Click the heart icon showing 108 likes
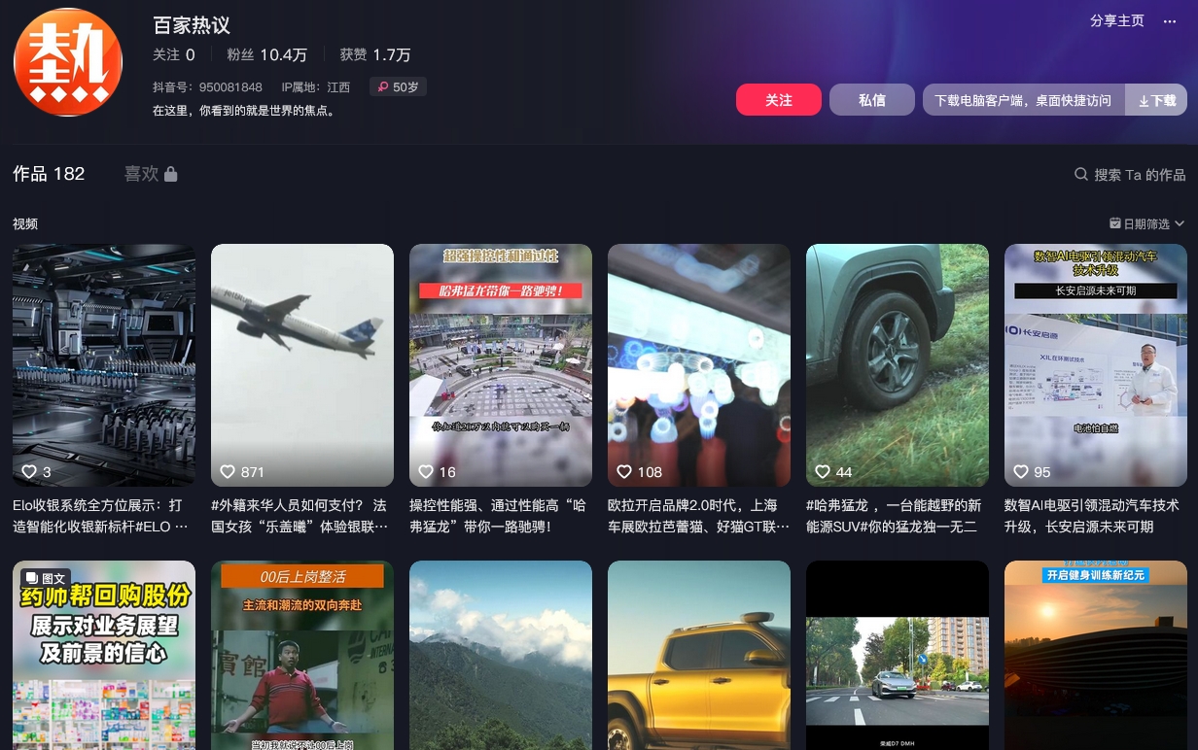 (624, 472)
